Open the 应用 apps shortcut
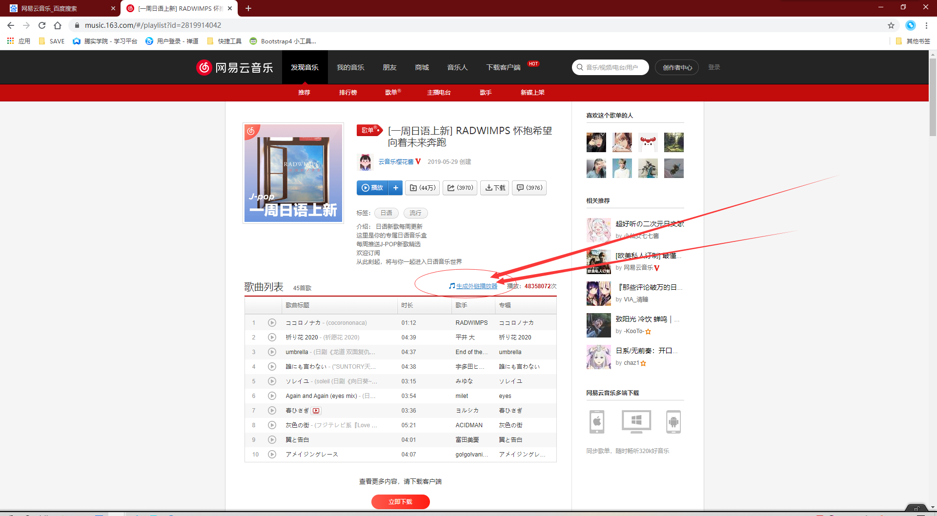The height and width of the screenshot is (516, 937). point(19,41)
